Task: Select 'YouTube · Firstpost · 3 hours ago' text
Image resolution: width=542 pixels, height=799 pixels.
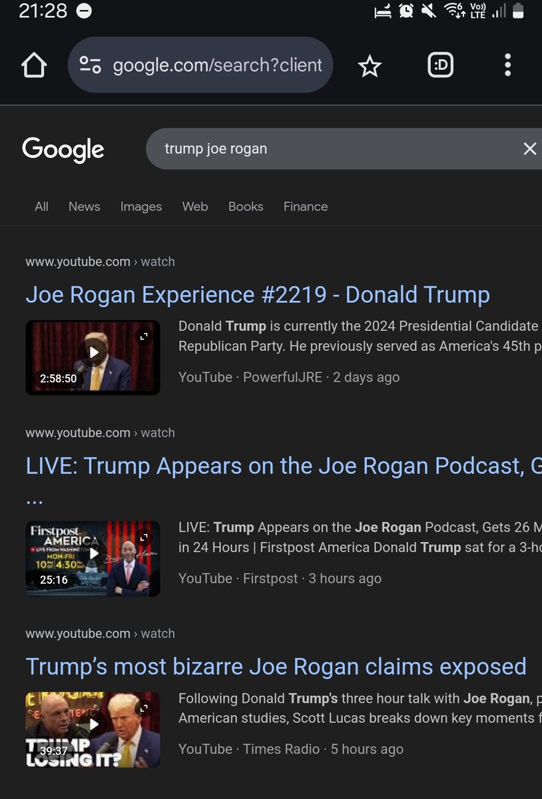Action: [x=280, y=579]
